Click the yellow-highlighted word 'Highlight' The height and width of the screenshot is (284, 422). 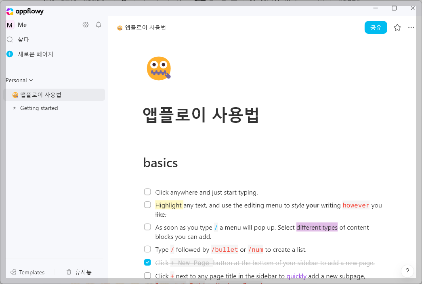[x=169, y=205]
